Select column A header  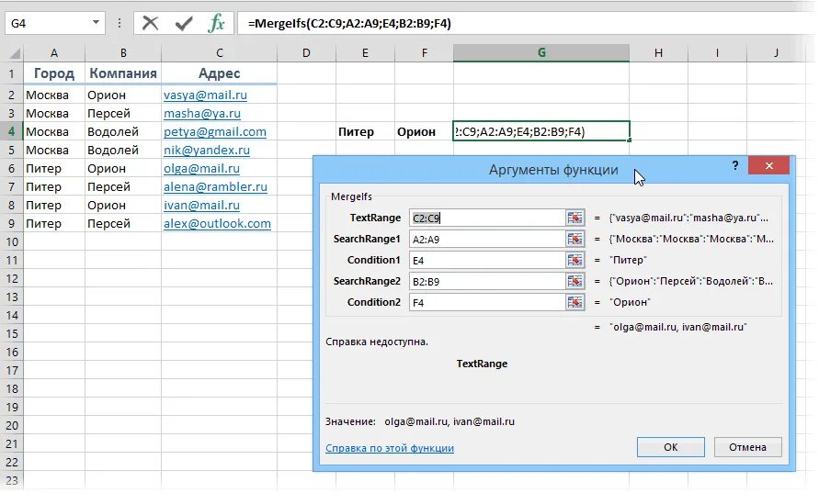tap(54, 52)
